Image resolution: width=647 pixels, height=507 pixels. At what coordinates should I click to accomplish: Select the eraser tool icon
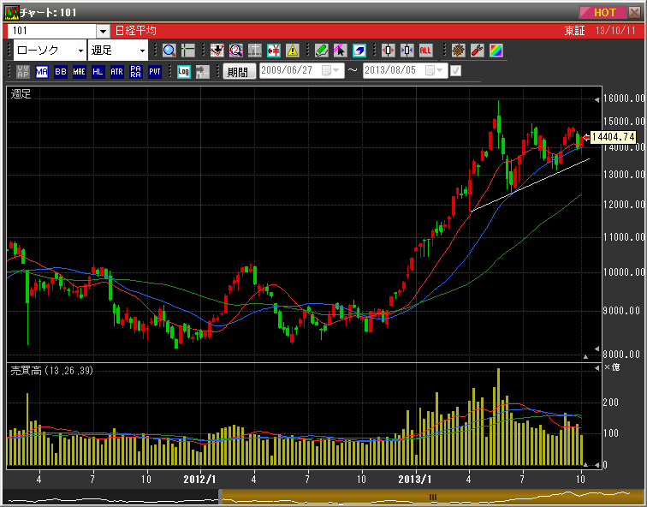tap(359, 51)
